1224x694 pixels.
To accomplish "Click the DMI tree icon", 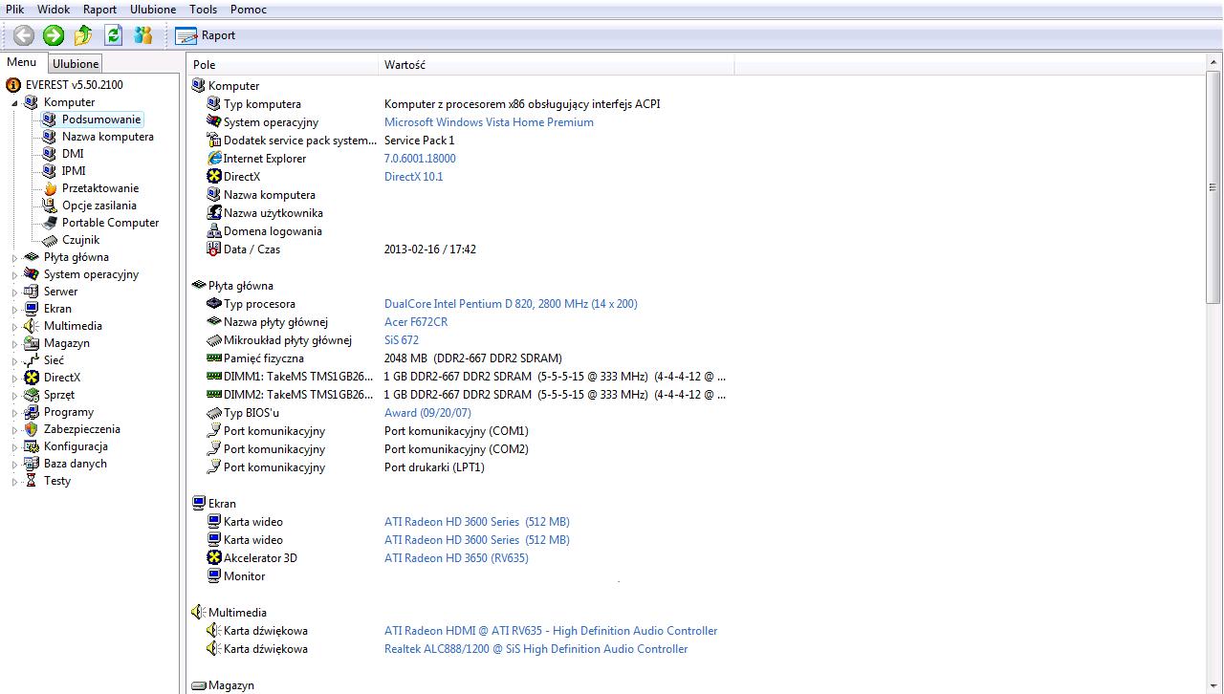I will 50,154.
